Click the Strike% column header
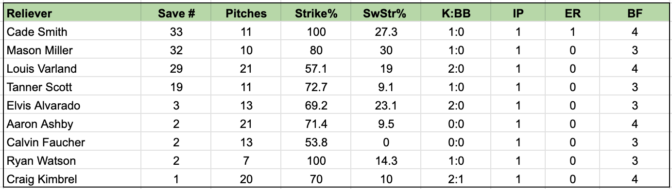This screenshot has height=189, width=672. coord(316,13)
